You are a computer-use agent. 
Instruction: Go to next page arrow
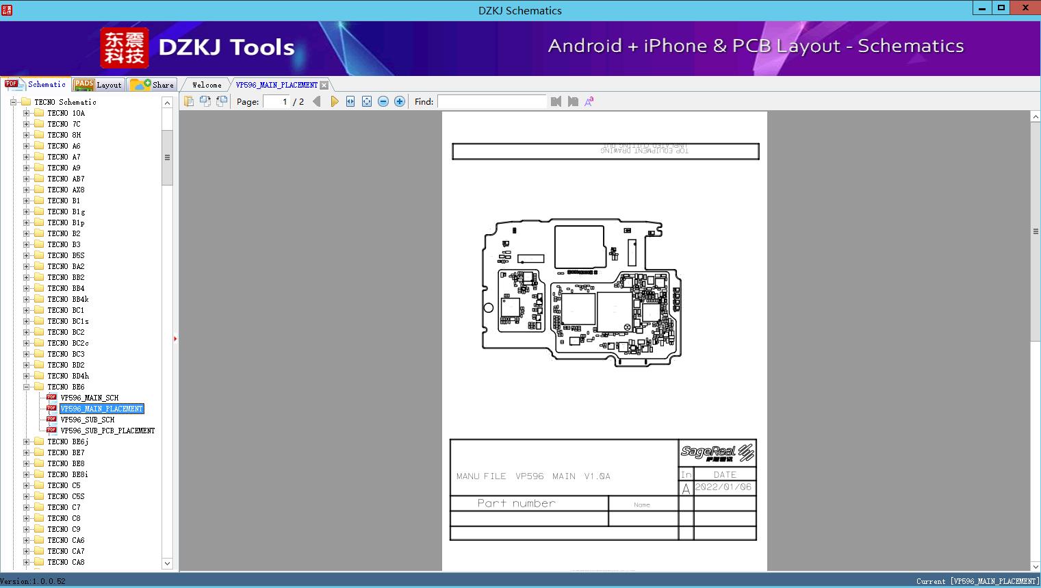pos(334,101)
